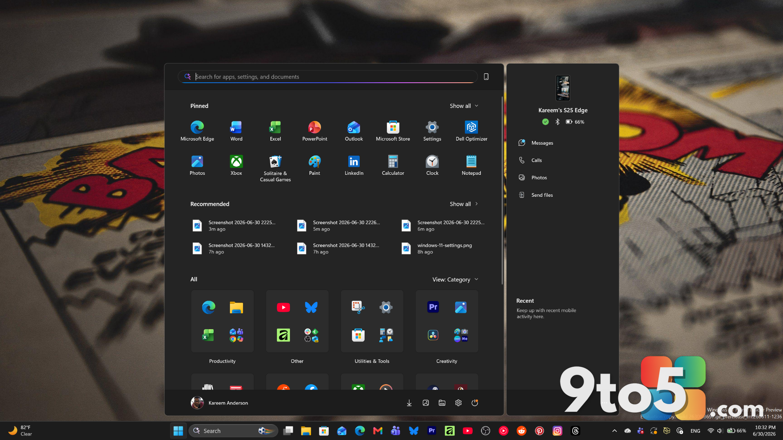783x440 pixels.
Task: Open Excel pinned app
Action: 275,131
